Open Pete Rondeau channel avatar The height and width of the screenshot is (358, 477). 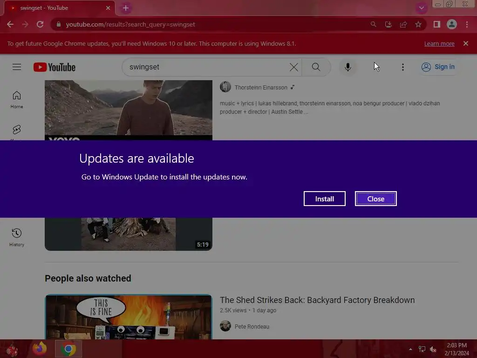click(225, 326)
